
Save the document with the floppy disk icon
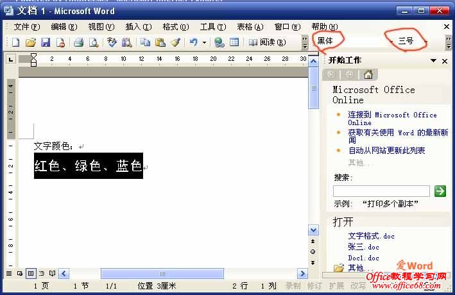46,42
